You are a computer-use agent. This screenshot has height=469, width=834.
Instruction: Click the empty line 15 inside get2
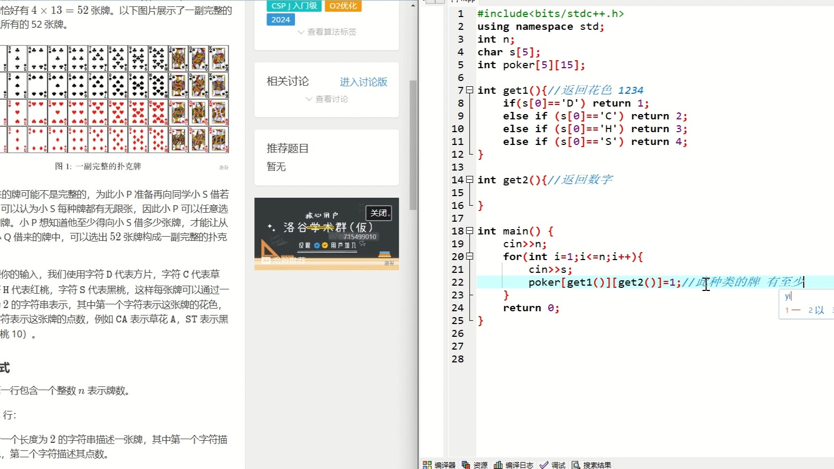655,193
